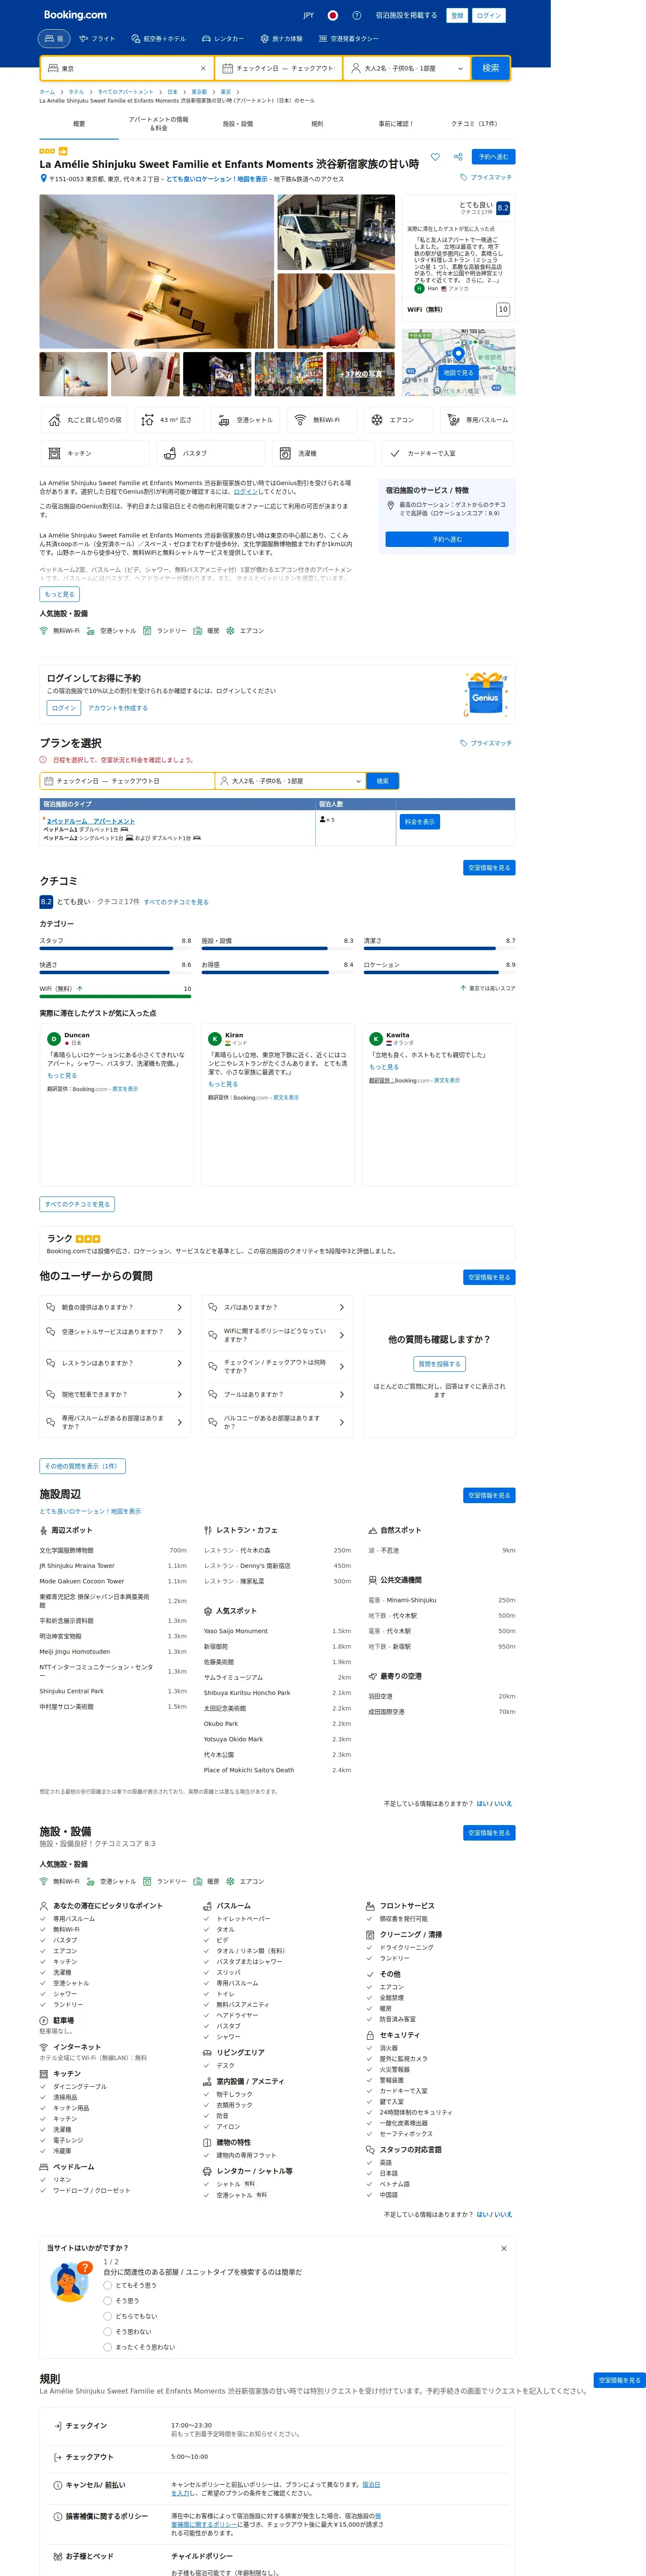Click 予約へ進む beside the property title
The height and width of the screenshot is (2576, 646).
pyautogui.click(x=493, y=157)
